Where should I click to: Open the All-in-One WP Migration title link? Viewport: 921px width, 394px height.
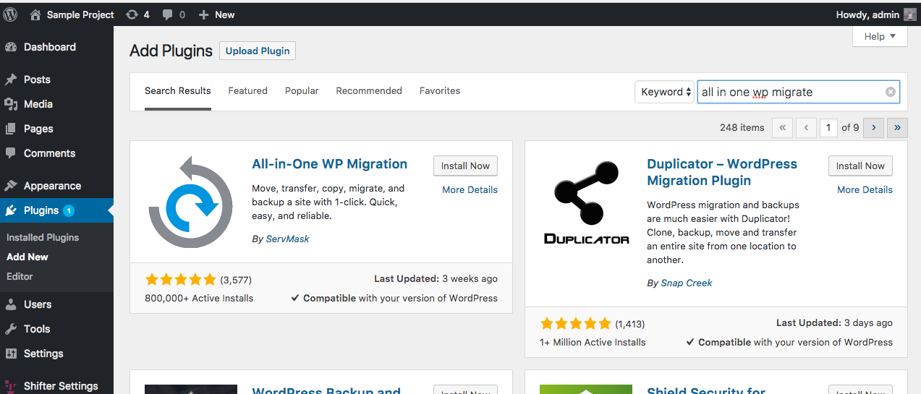329,164
